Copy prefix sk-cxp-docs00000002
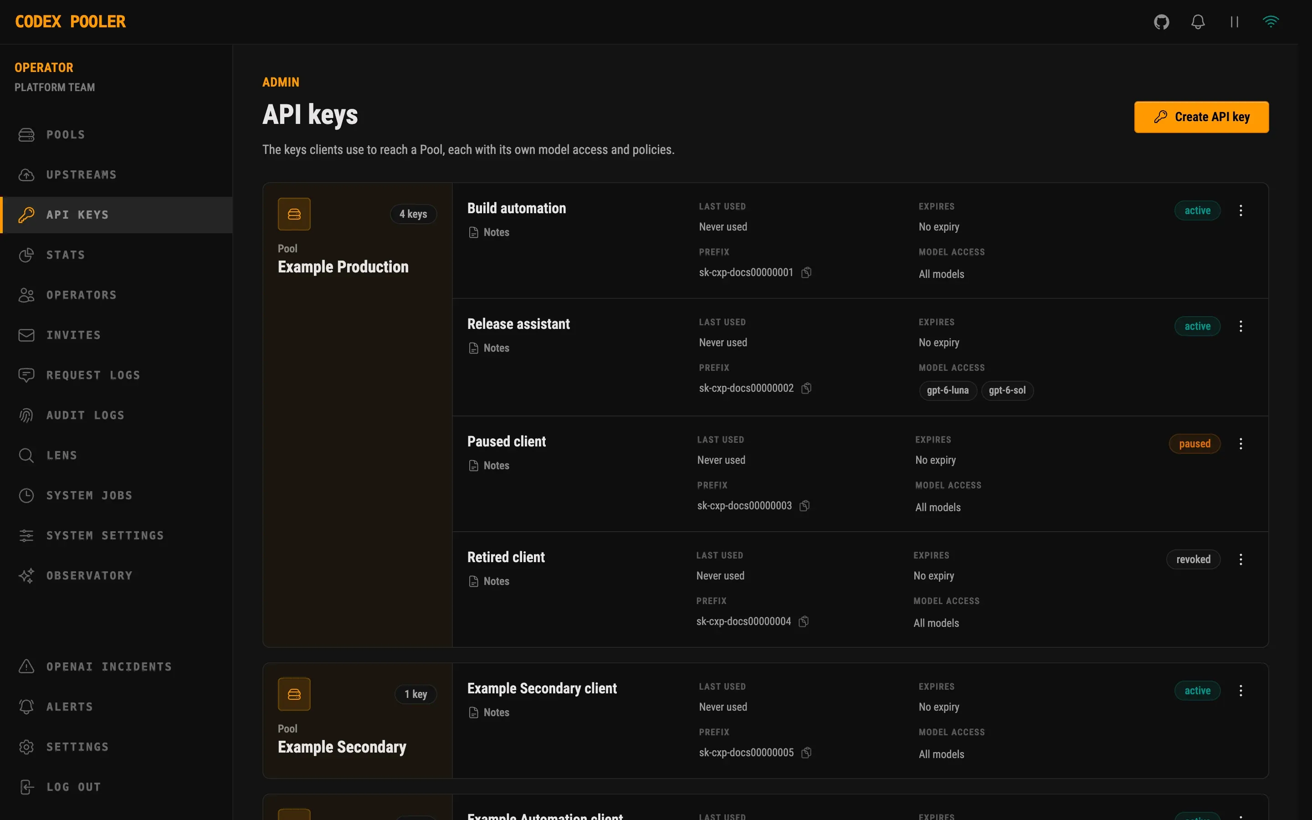Image resolution: width=1312 pixels, height=820 pixels. [807, 388]
